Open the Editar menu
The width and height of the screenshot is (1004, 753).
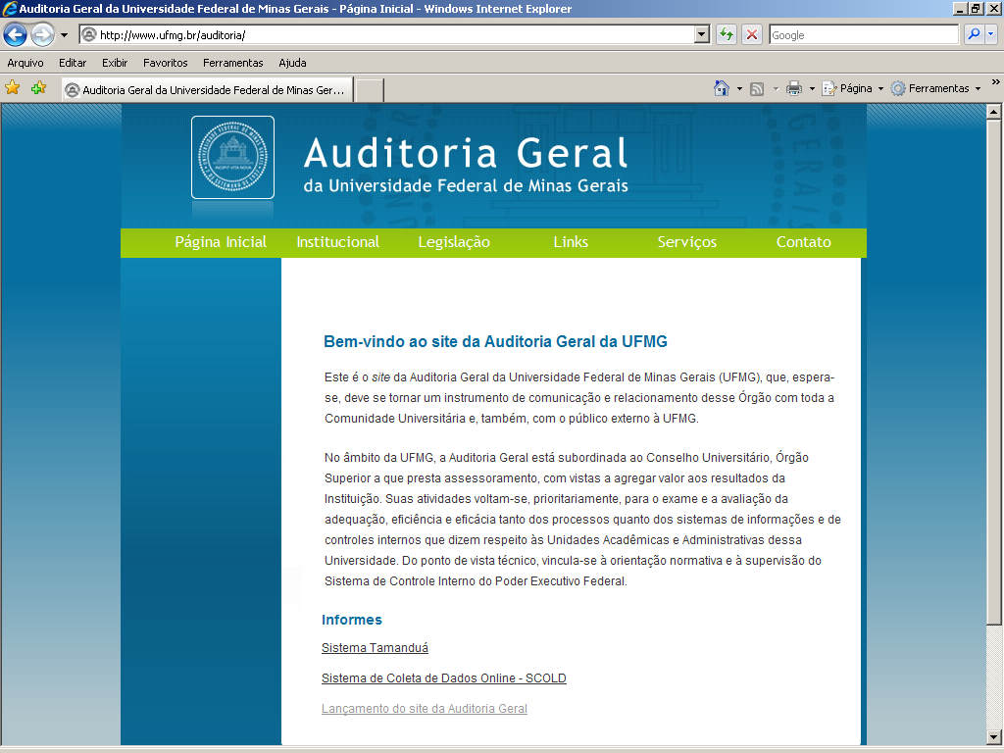tap(73, 63)
